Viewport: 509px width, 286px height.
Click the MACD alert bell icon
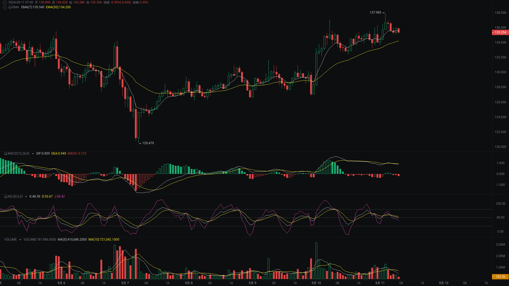pos(6,153)
